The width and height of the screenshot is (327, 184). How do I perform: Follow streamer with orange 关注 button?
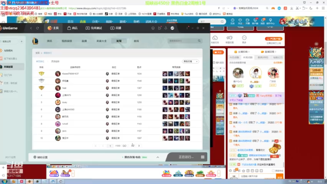[218, 52]
